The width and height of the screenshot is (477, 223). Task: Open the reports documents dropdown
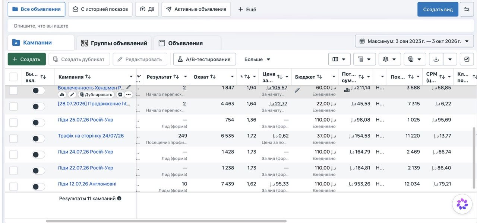415,59
